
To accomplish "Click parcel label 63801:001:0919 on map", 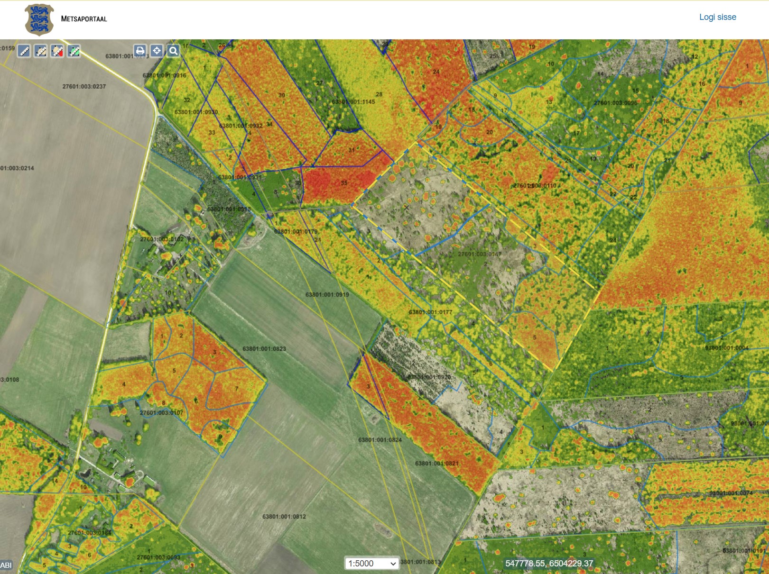I will 327,295.
